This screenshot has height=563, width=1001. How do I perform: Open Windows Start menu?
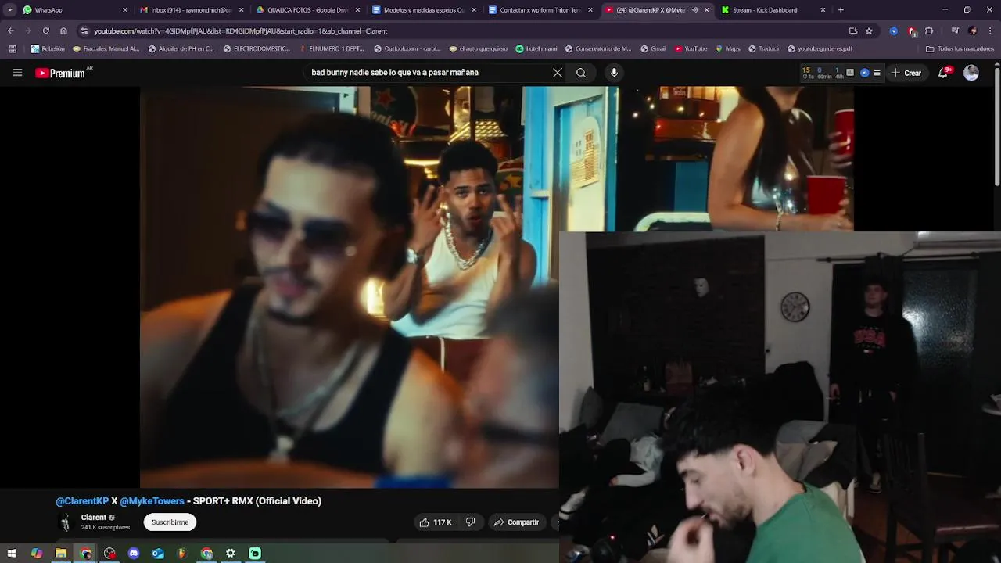click(12, 554)
